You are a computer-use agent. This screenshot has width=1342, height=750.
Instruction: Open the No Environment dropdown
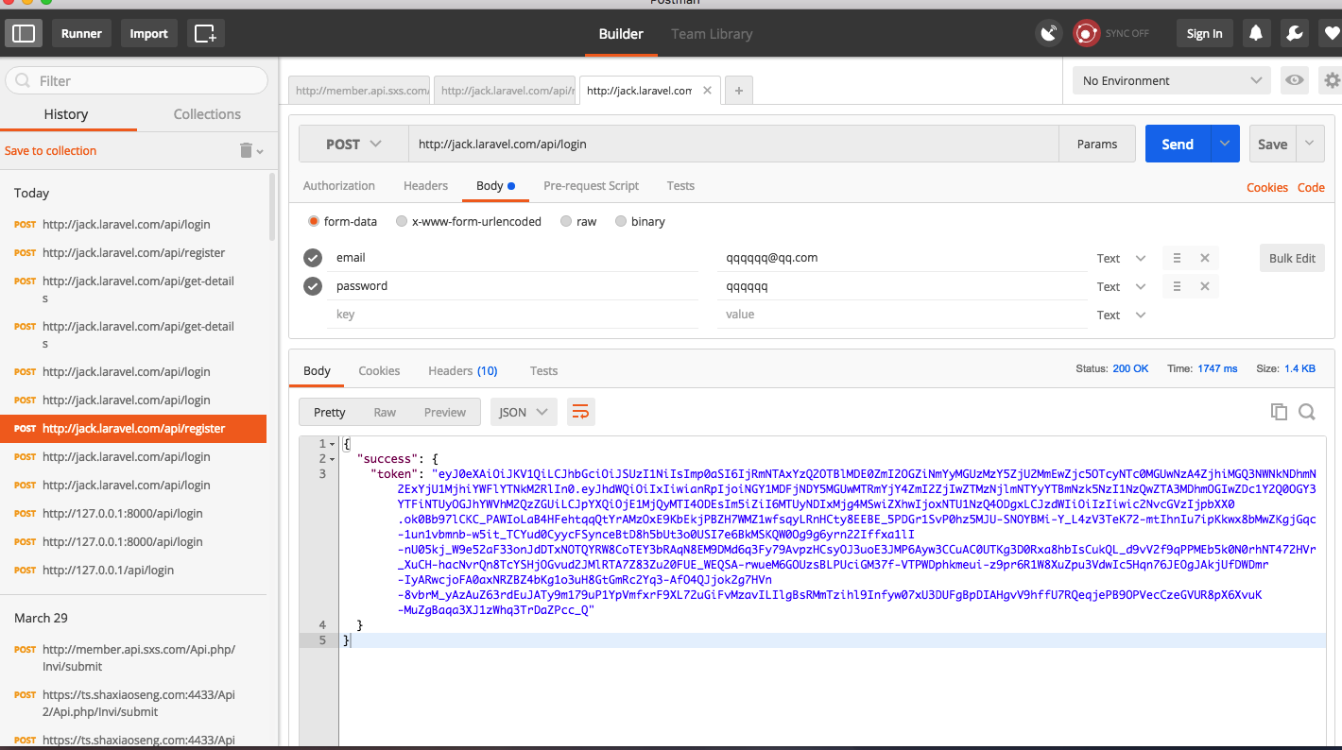pyautogui.click(x=1172, y=80)
